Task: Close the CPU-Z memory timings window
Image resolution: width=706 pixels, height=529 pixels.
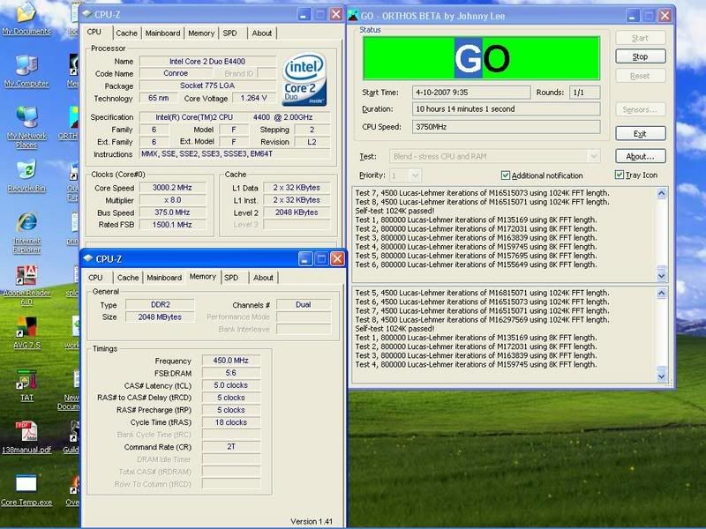Action: coord(337,258)
